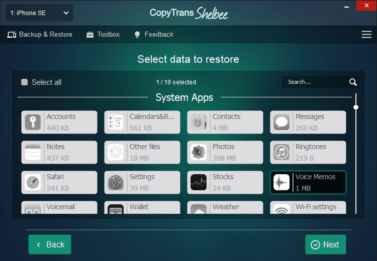This screenshot has width=377, height=261.
Task: Click the Other files icon
Action: (x=116, y=152)
